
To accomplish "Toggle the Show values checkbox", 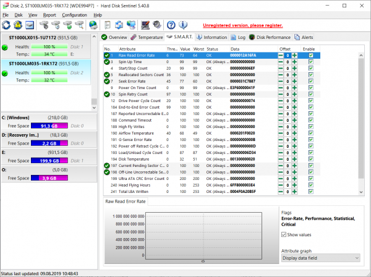I will [x=284, y=235].
